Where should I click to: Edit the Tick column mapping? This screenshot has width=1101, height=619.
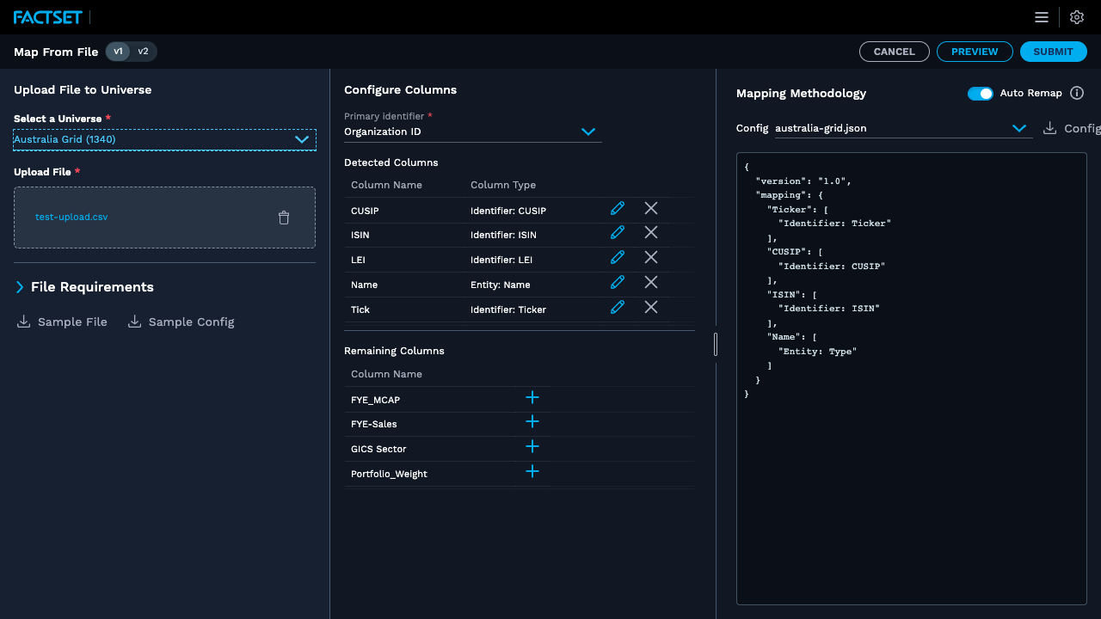pos(617,307)
